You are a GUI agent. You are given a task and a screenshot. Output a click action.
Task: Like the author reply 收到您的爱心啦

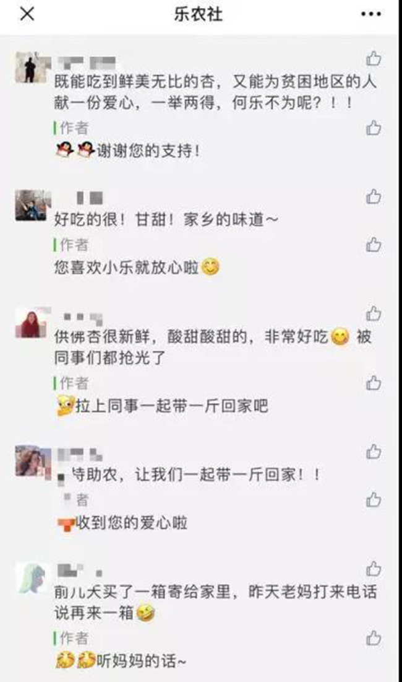374,499
